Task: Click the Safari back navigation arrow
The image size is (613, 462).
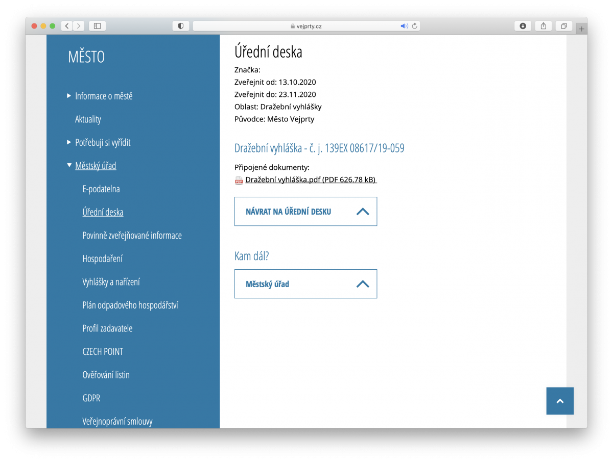Action: [x=67, y=26]
